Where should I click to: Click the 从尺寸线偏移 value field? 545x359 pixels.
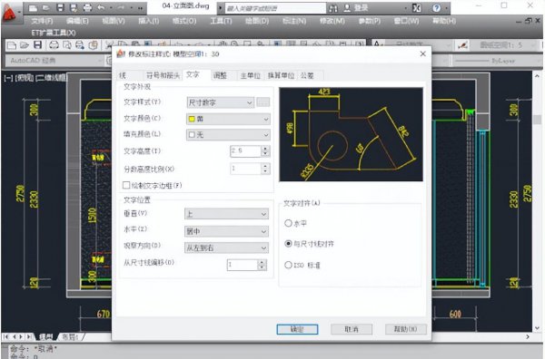(x=243, y=265)
